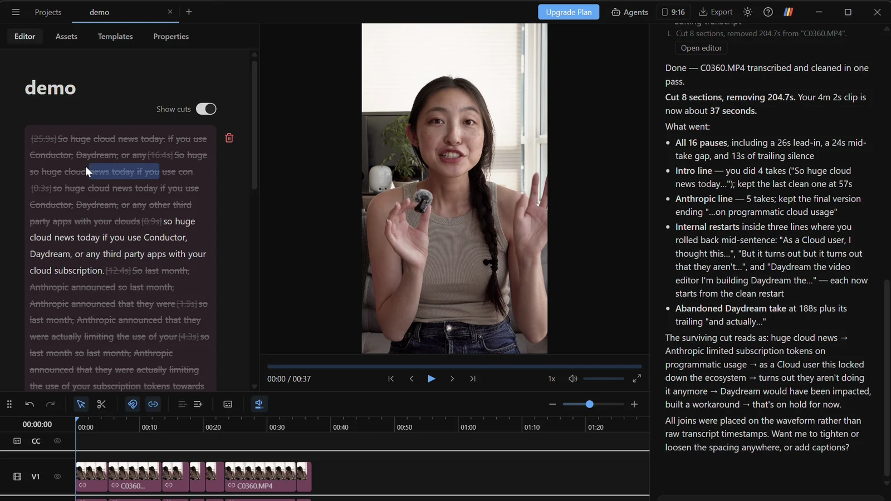
Task: Go to the Projects tab
Action: [x=48, y=12]
